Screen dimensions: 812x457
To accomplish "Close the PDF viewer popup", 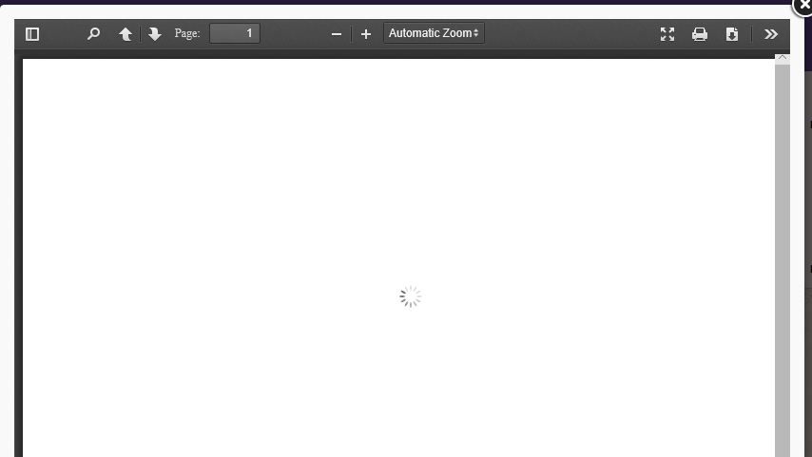I will (x=804, y=6).
